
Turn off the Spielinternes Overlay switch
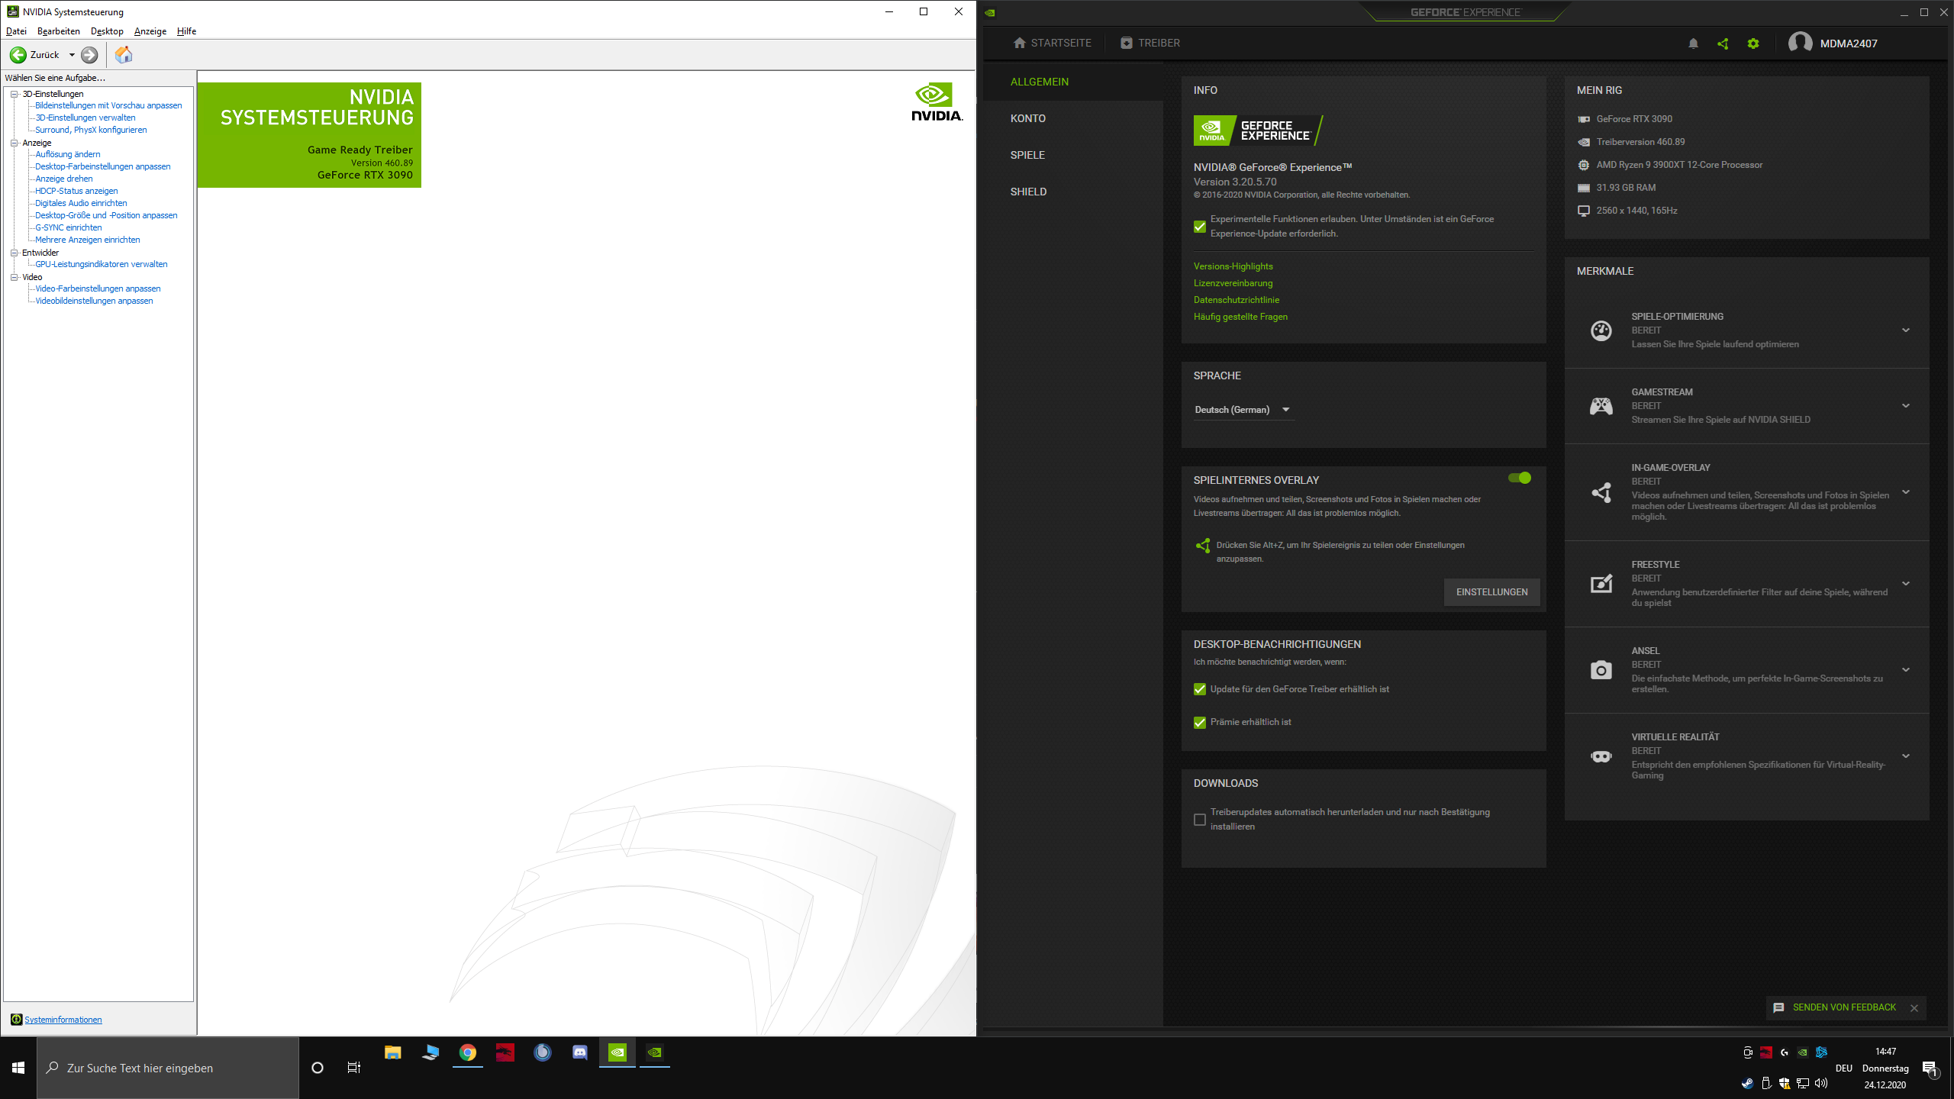(x=1519, y=478)
